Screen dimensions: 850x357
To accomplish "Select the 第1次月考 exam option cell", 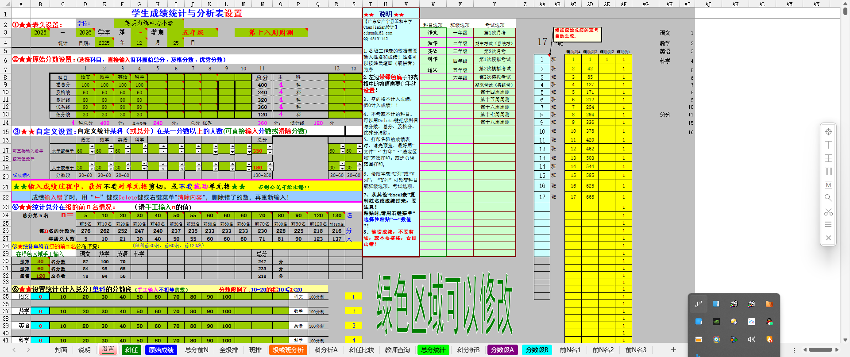I will point(495,33).
